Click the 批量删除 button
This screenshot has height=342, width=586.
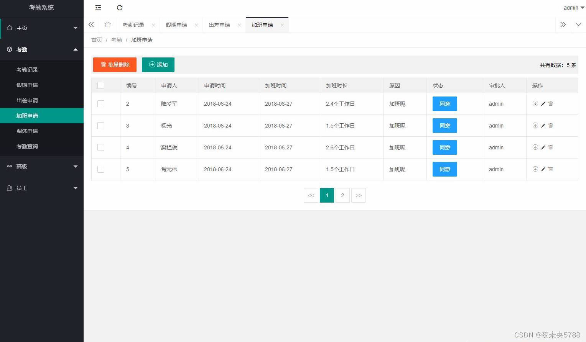[115, 65]
